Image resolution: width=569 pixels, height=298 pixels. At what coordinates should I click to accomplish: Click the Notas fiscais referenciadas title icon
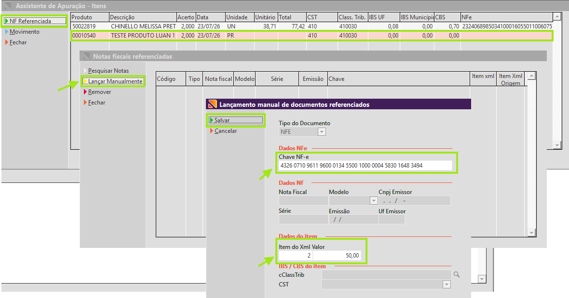click(x=86, y=56)
